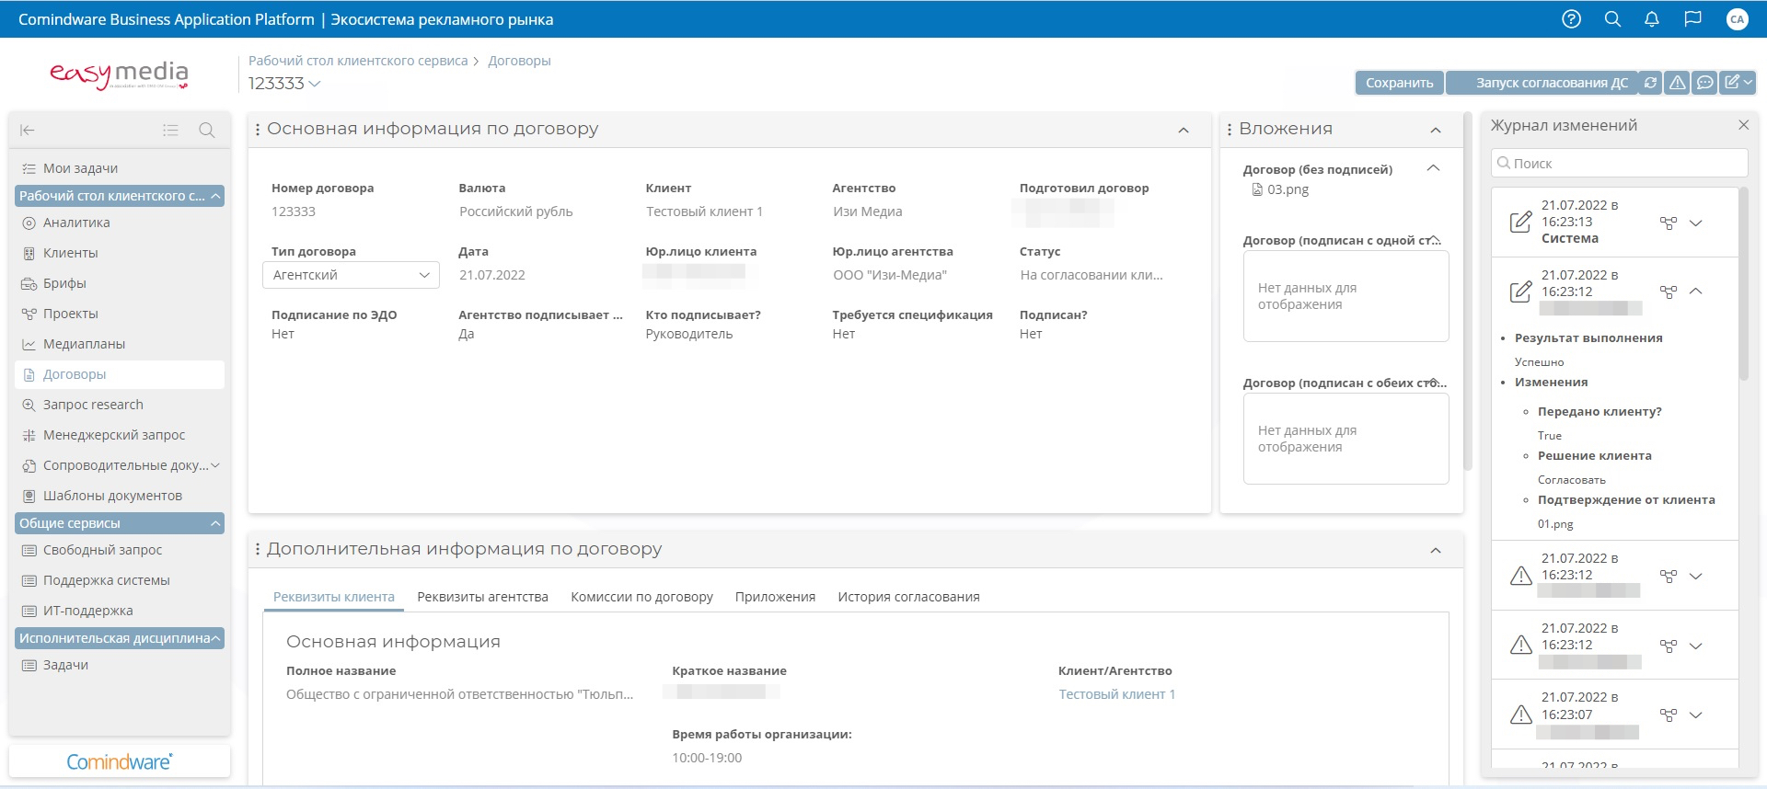Image resolution: width=1767 pixels, height=789 pixels.
Task: Go to Договоры breadcrumb link
Action: coord(519,61)
